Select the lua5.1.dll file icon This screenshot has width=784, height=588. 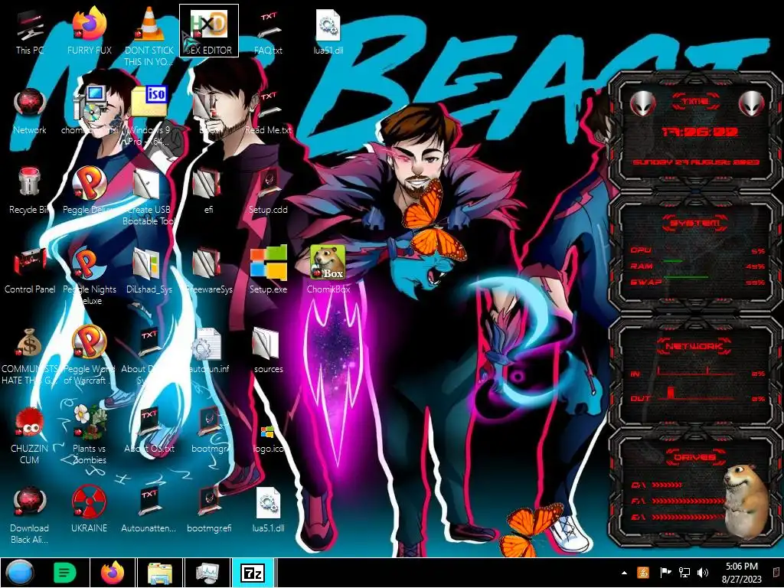click(x=268, y=509)
